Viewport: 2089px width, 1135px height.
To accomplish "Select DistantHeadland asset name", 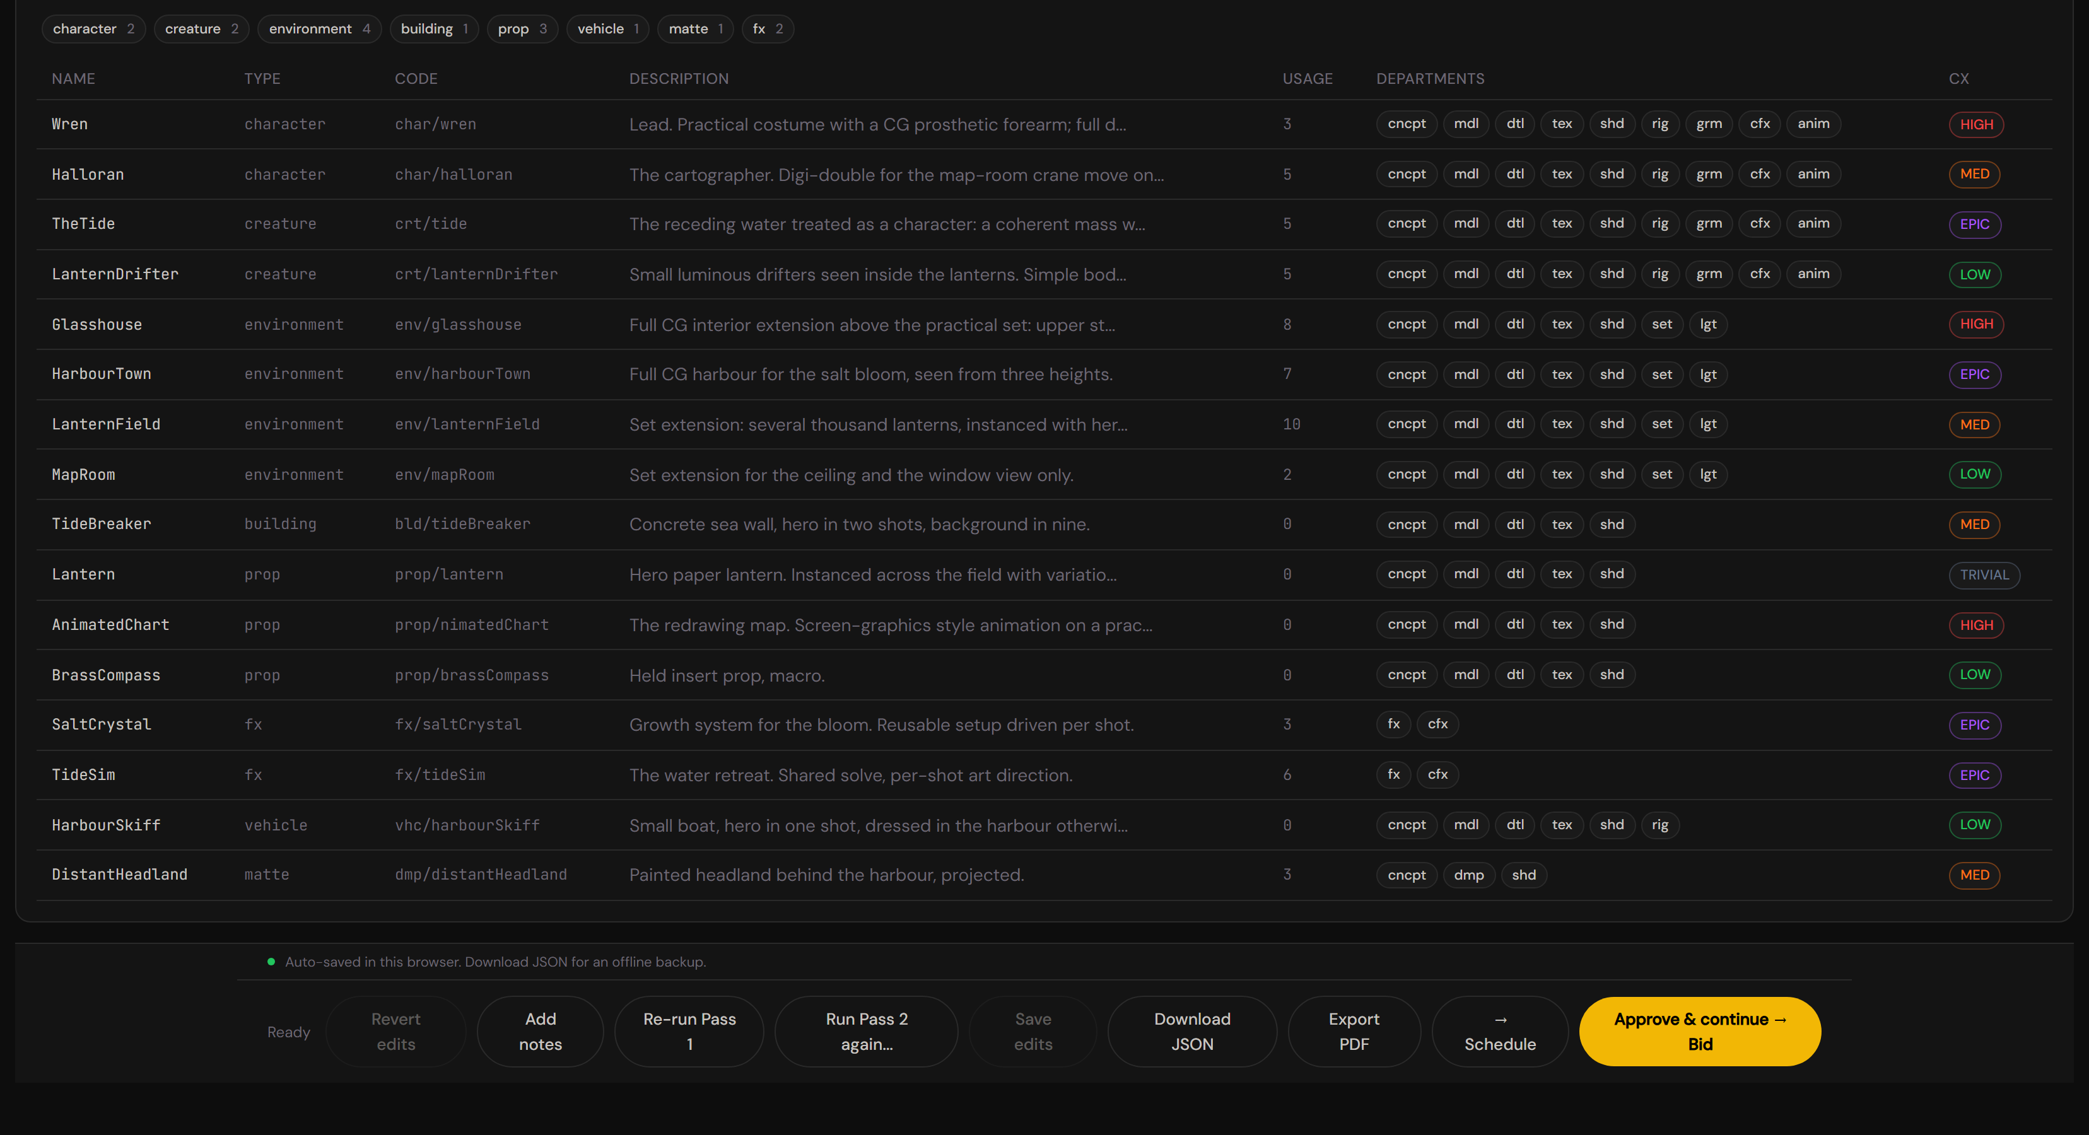I will tap(119, 874).
